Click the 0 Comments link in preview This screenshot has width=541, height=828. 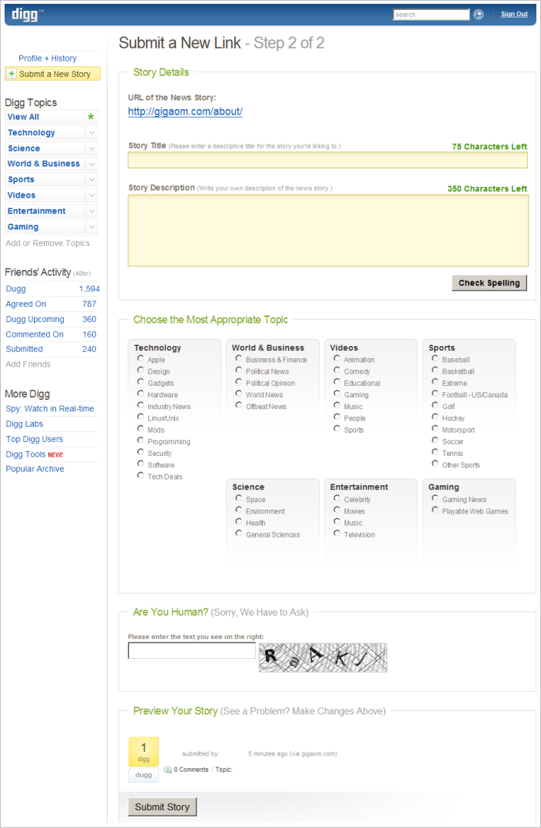(191, 770)
